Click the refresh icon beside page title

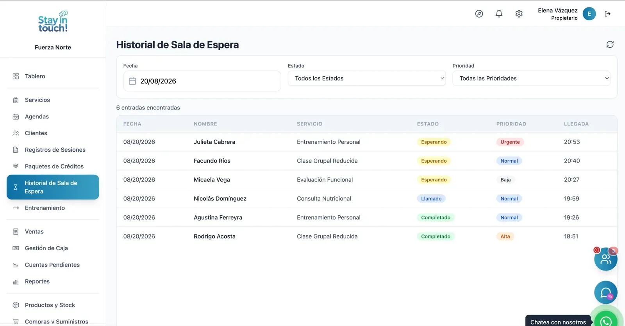tap(610, 45)
